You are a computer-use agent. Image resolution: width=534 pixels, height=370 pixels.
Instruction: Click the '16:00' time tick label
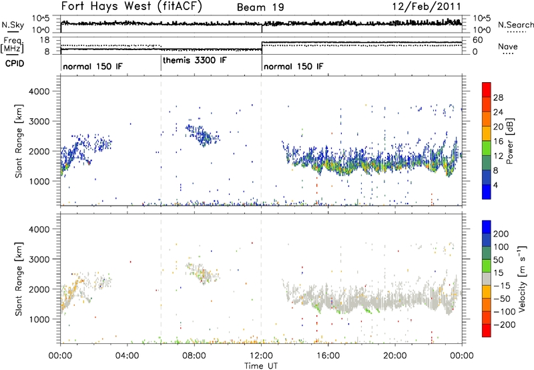click(x=328, y=356)
